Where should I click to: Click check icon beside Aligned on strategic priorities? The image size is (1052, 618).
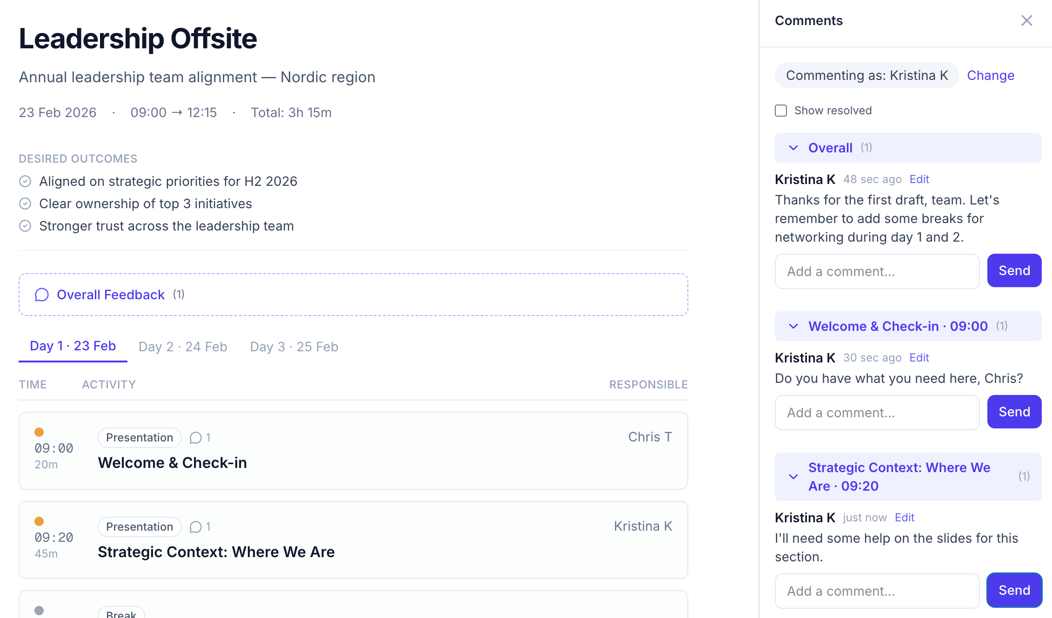(x=25, y=181)
